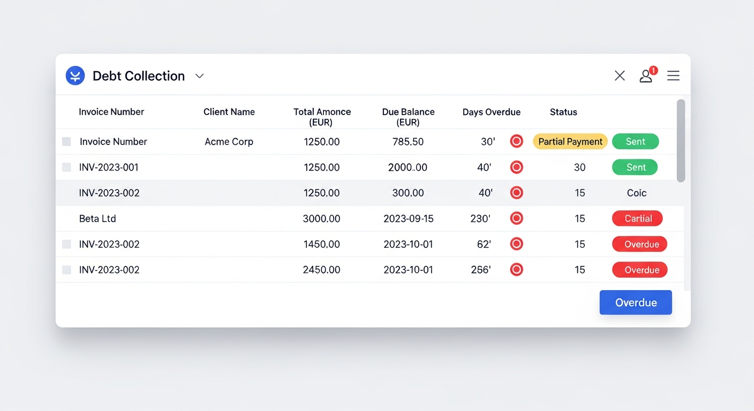Click the vertical scrollbar thumb of the table
This screenshot has width=754, height=411.
coord(681,141)
